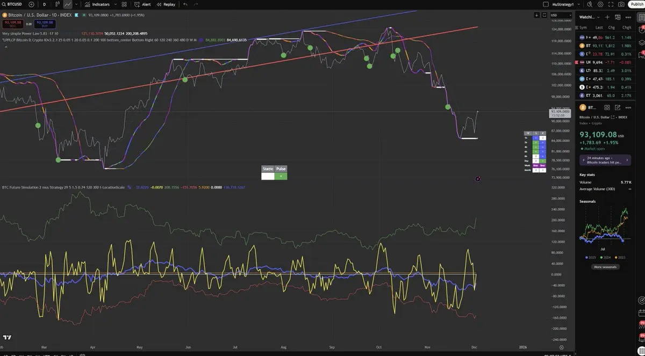The width and height of the screenshot is (645, 356).
Task: Select the BT row in watchlist
Action: pos(605,46)
